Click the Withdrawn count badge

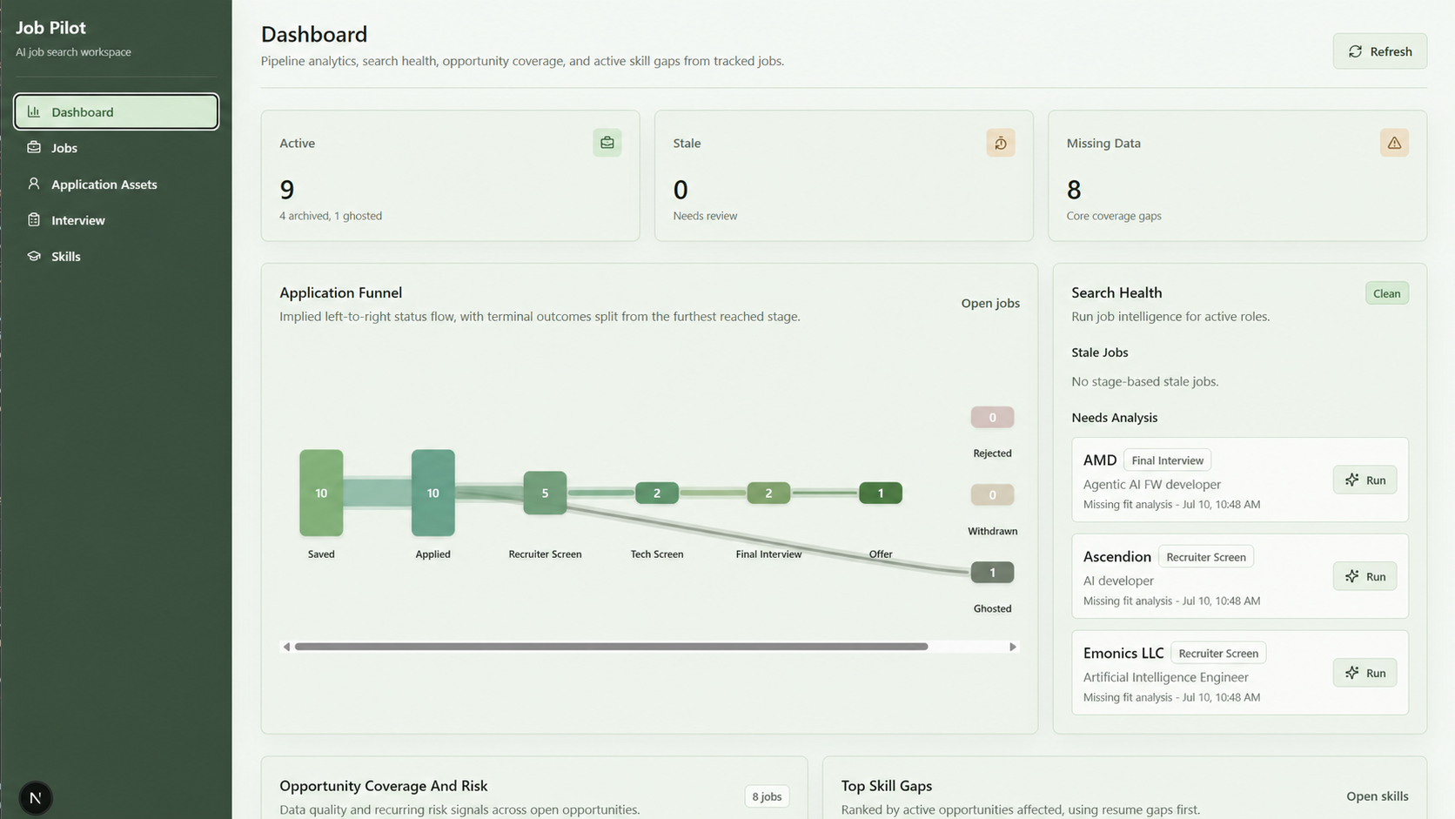[x=992, y=494]
